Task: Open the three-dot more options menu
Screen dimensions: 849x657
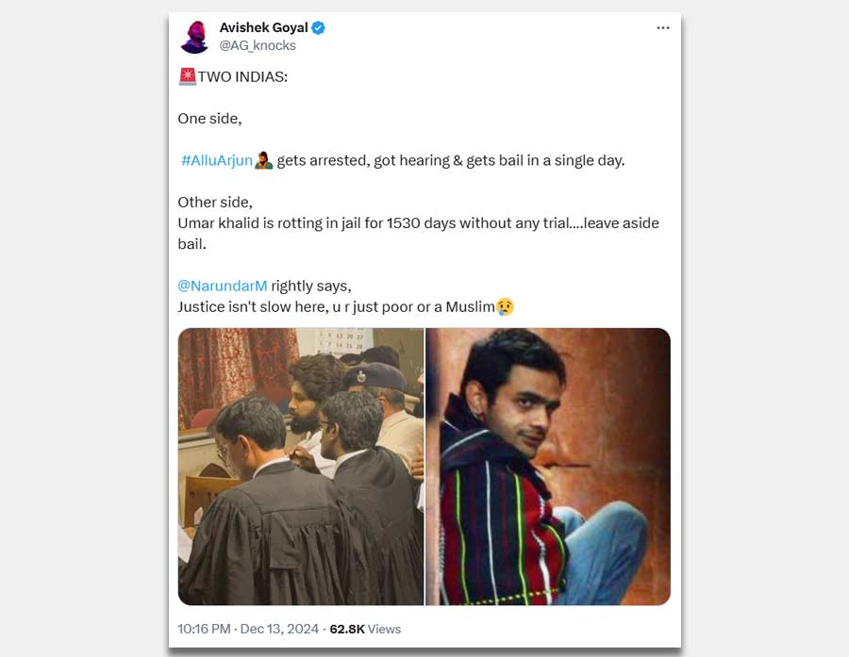Action: click(x=663, y=27)
